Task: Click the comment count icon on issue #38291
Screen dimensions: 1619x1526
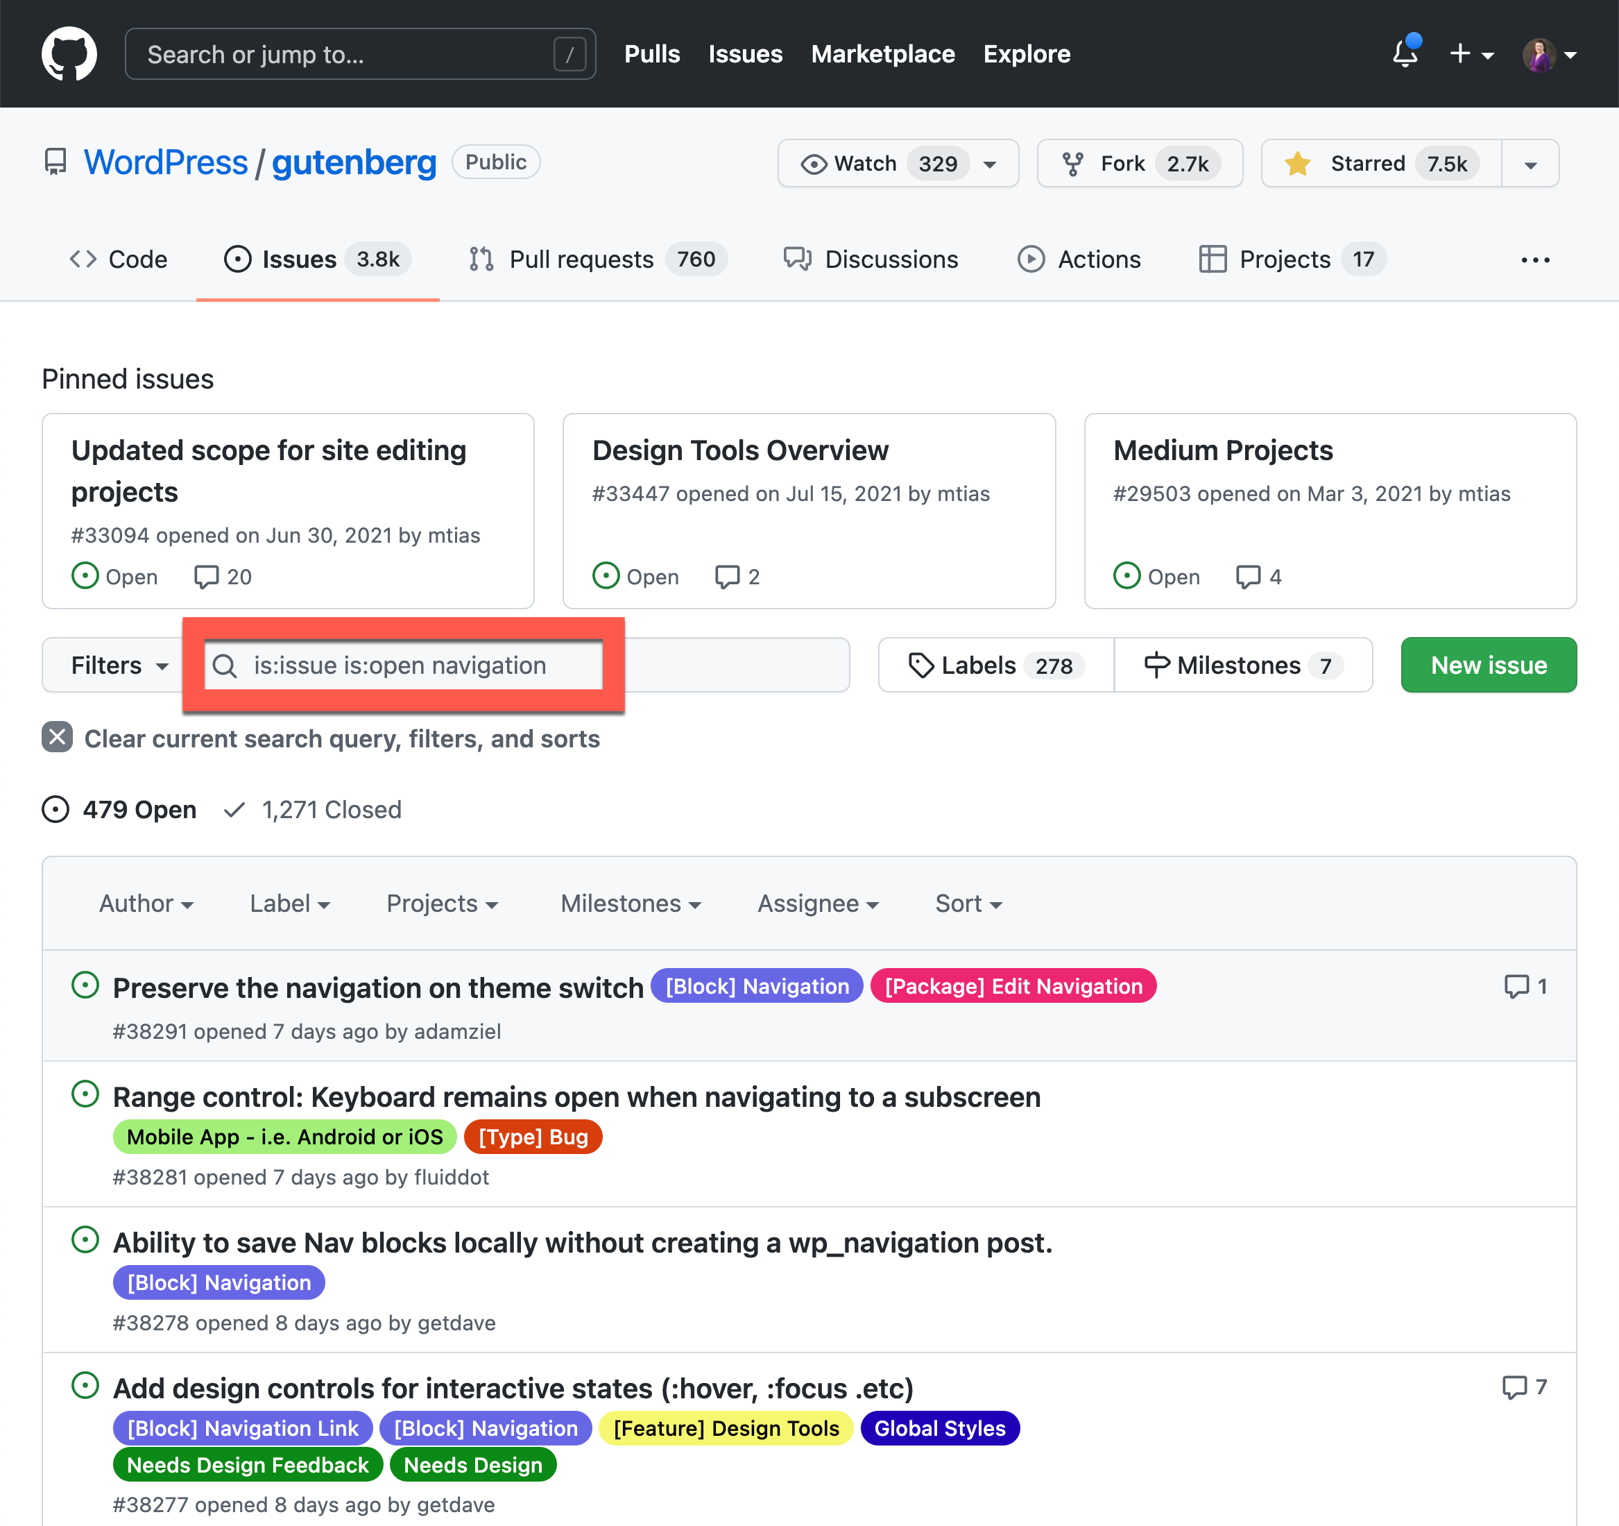Action: pyautogui.click(x=1516, y=986)
